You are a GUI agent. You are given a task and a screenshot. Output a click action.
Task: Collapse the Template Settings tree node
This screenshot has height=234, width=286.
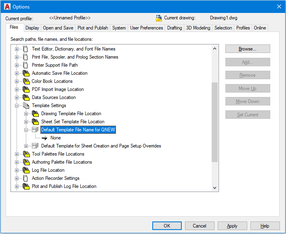click(17, 105)
